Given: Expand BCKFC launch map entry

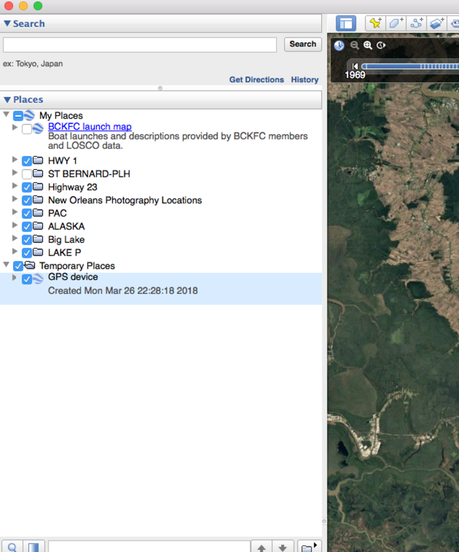Looking at the screenshot, I should click(x=15, y=127).
